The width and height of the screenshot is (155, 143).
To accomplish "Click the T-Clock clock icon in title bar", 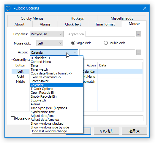I will tap(8, 8).
